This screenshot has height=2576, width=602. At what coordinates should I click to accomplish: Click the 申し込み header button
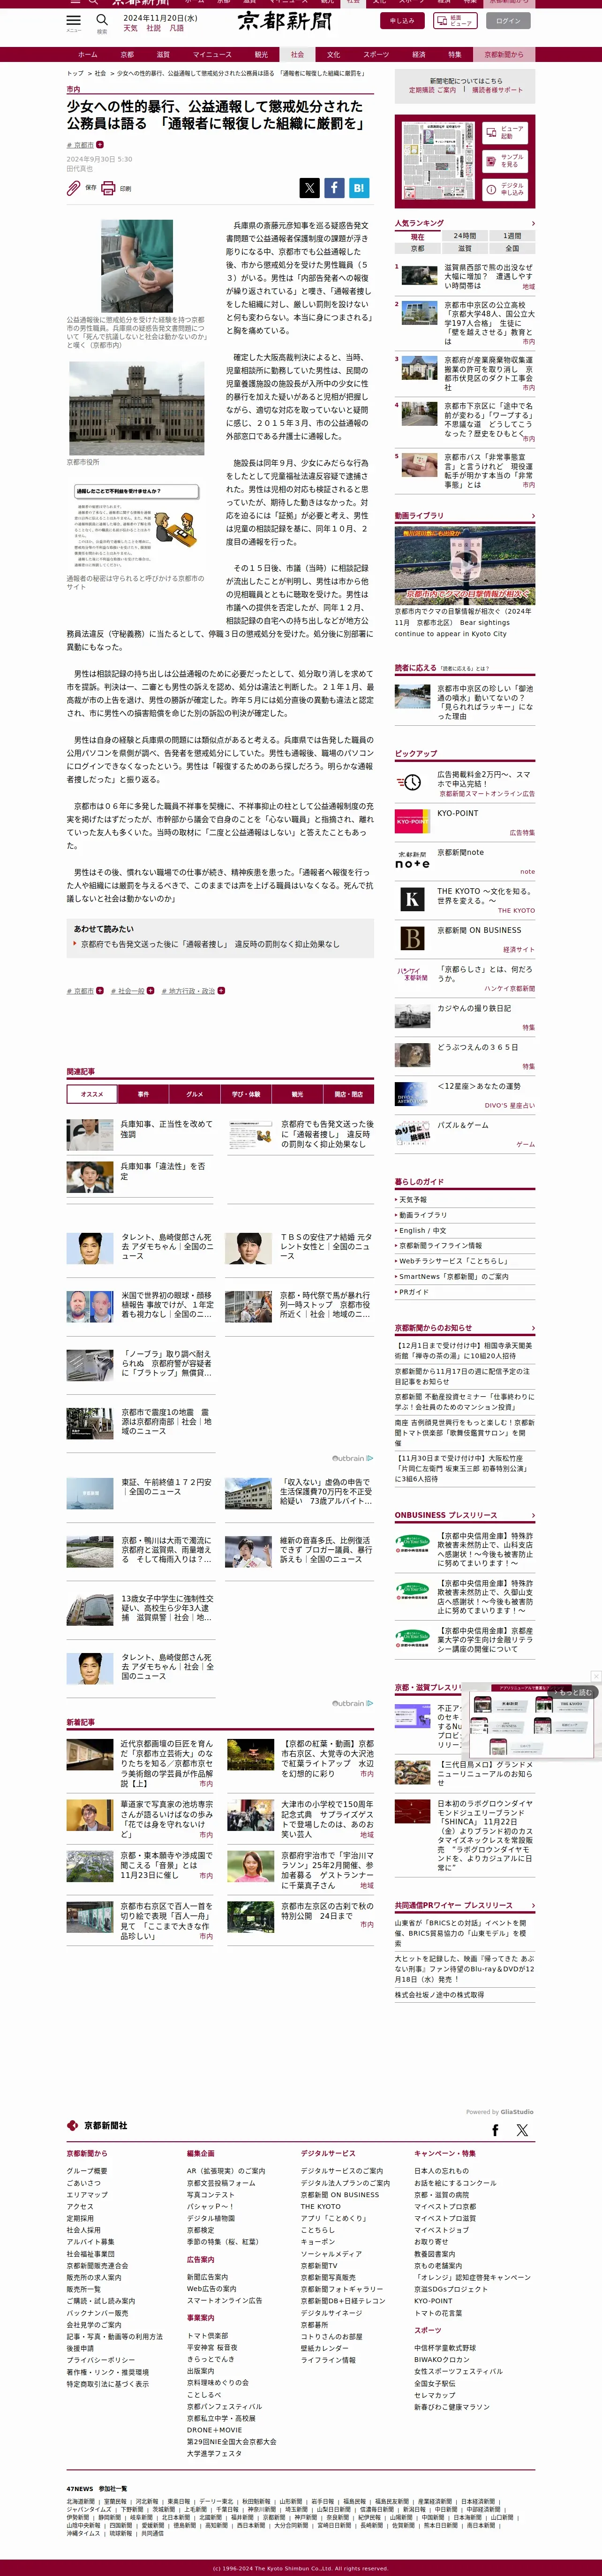pyautogui.click(x=401, y=20)
